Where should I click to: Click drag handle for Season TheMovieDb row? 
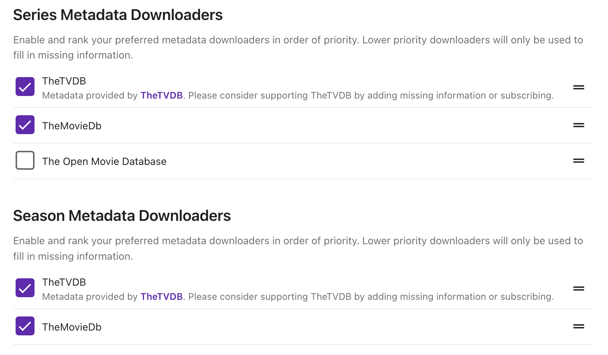click(x=578, y=326)
